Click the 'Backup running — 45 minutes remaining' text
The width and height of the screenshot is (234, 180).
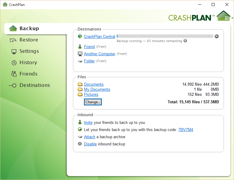[x=149, y=41]
